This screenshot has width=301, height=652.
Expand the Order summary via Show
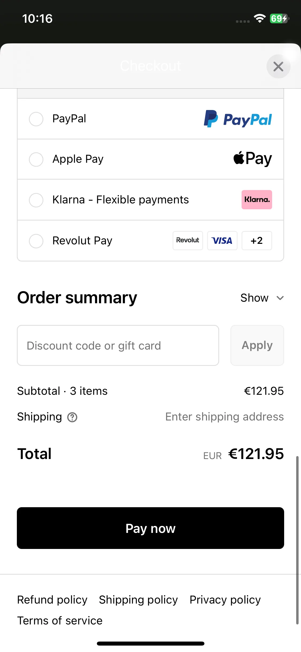pos(254,298)
